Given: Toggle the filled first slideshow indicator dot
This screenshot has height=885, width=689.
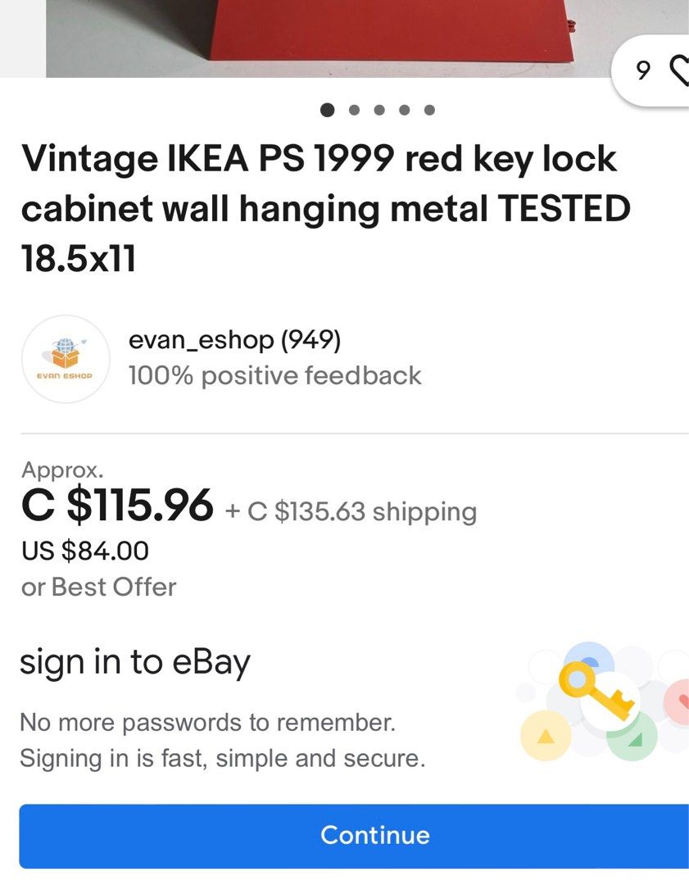Looking at the screenshot, I should click(x=327, y=109).
